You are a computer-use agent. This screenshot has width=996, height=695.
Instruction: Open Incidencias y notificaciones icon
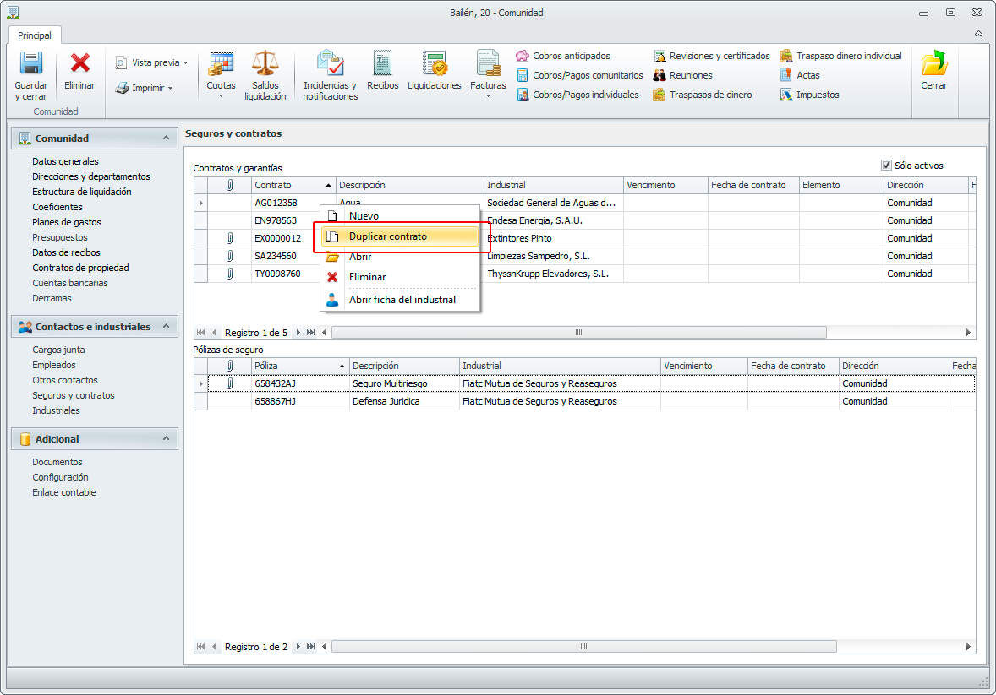click(331, 63)
